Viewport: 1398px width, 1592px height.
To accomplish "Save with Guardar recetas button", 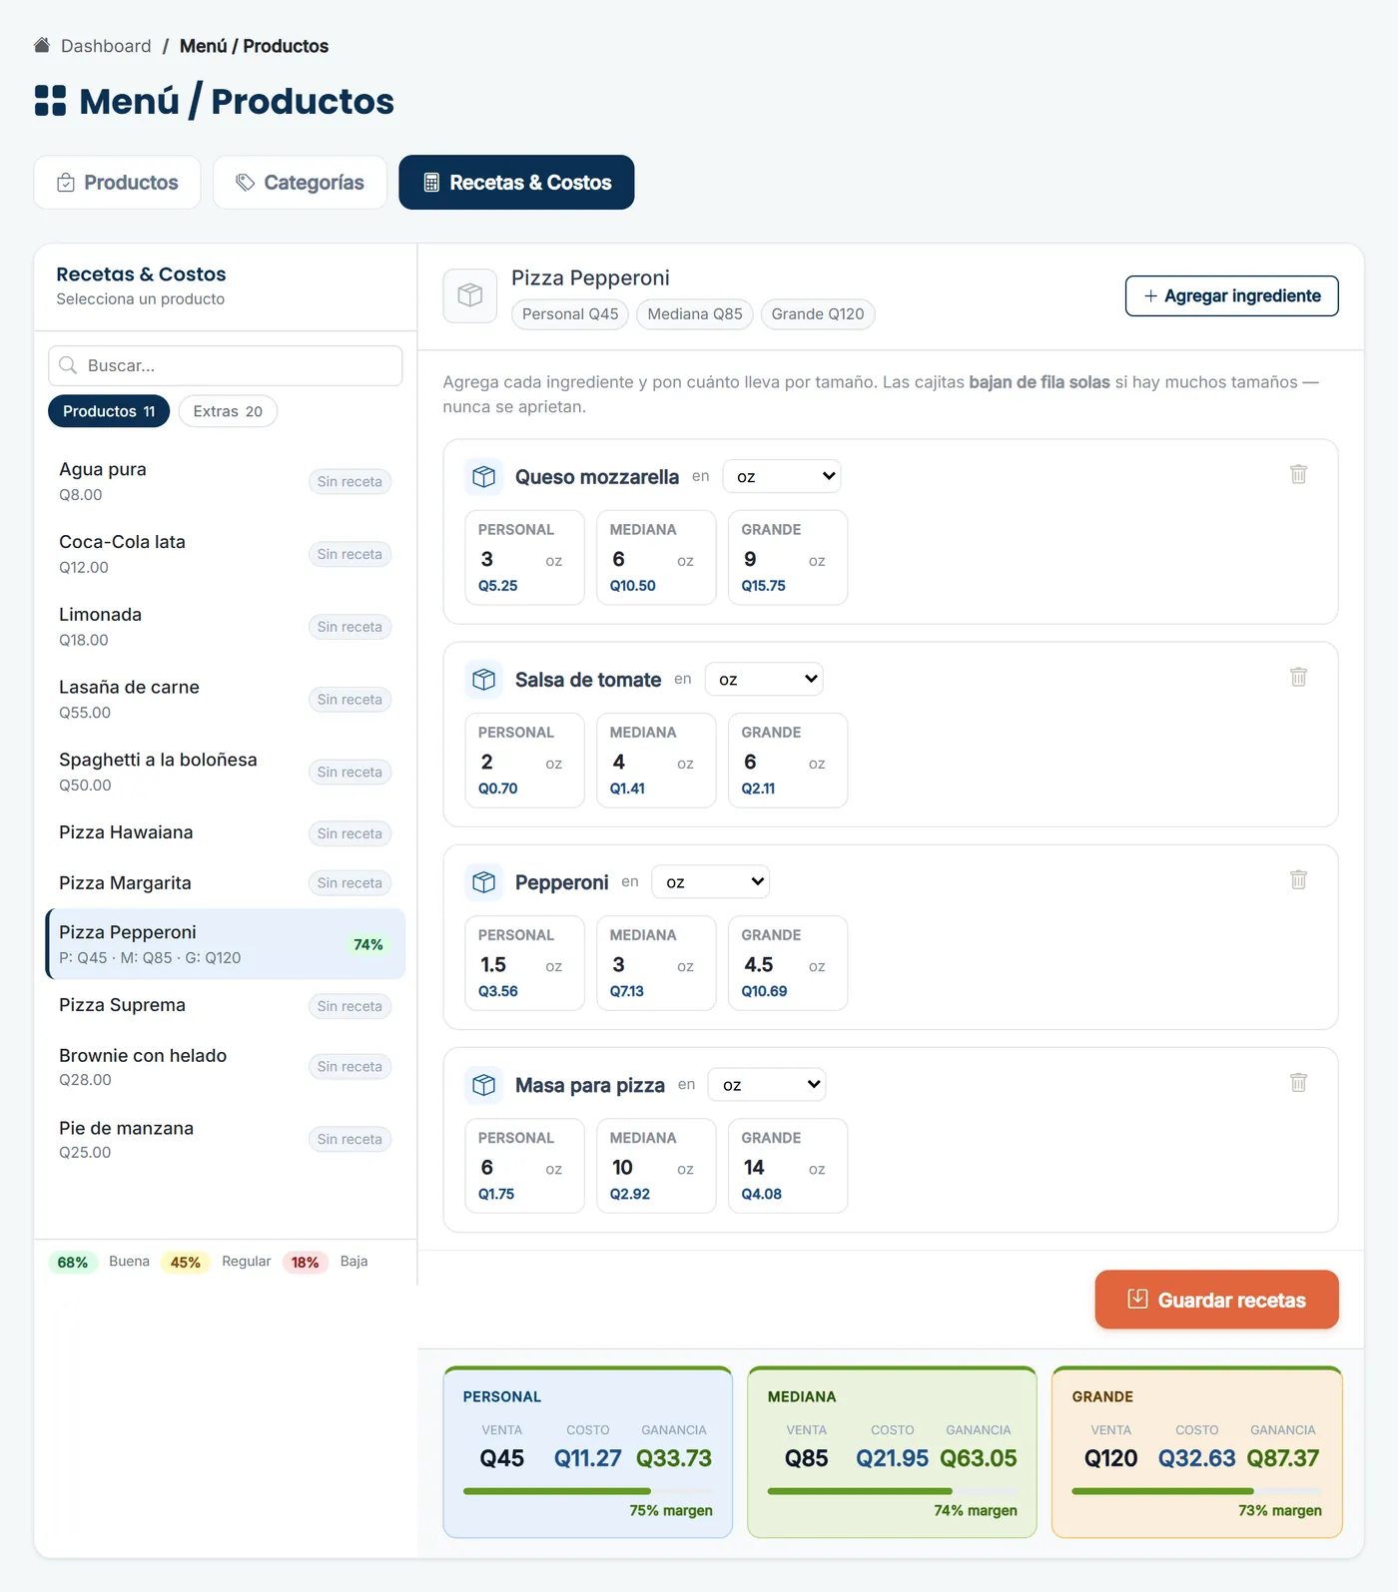I will click(1217, 1300).
